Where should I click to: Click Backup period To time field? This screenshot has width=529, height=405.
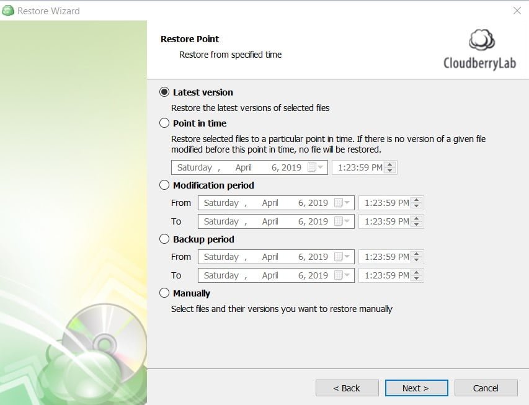pyautogui.click(x=391, y=275)
